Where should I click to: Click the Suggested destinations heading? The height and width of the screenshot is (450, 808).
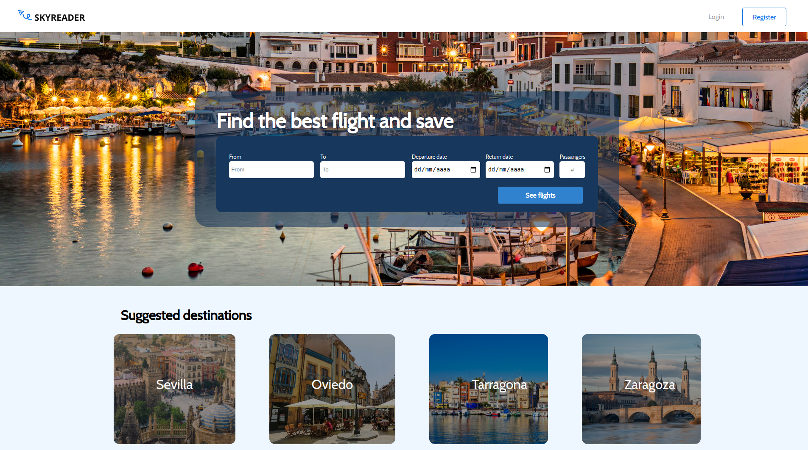tap(186, 315)
